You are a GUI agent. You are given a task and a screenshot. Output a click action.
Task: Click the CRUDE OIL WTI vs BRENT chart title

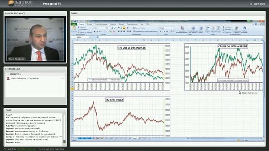tap(232, 47)
